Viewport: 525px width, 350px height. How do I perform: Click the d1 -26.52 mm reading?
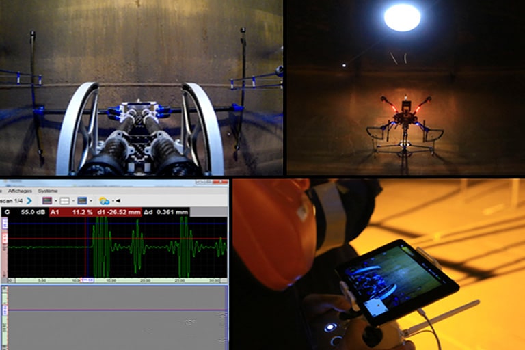119,212
